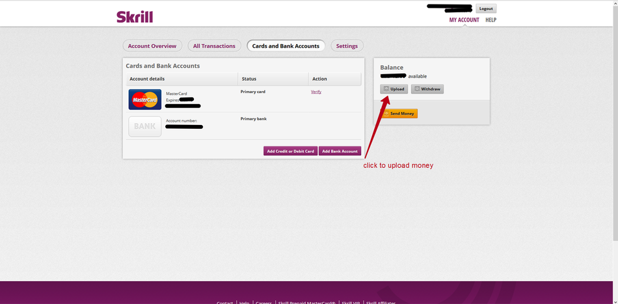Click the orange Send Money button
This screenshot has height=304, width=618.
click(399, 113)
